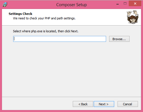143x112 pixels.
Task: Click the 'Select where php.exe is located' label
Action: pyautogui.click(x=46, y=31)
